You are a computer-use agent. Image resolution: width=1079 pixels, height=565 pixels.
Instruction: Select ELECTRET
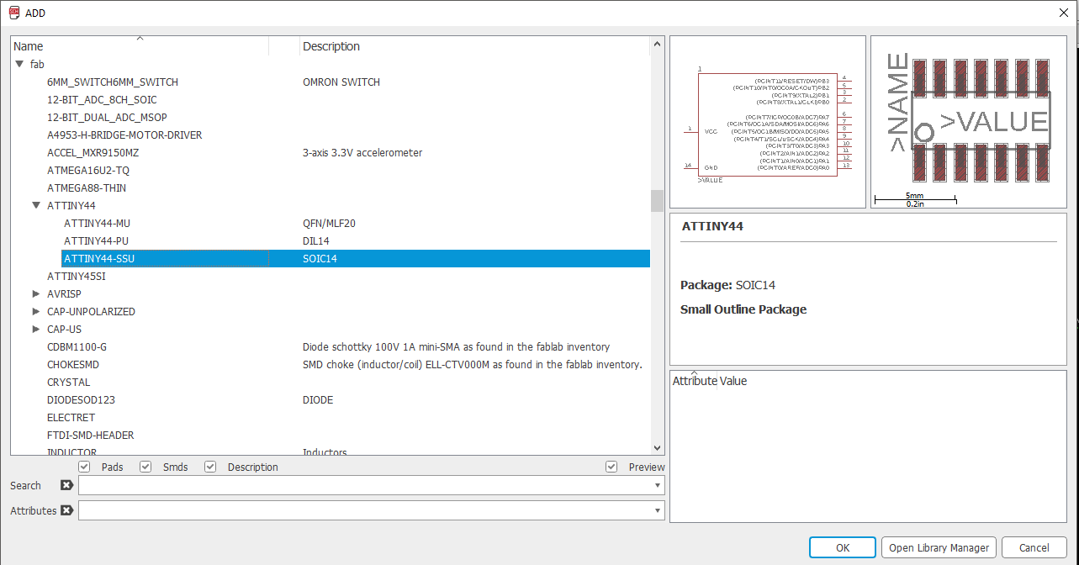click(71, 417)
